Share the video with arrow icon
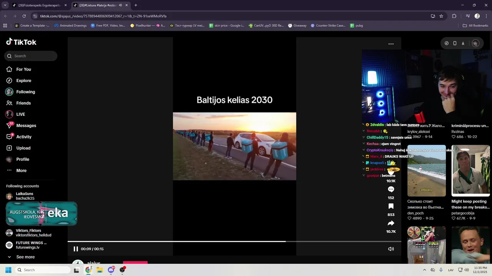The height and width of the screenshot is (276, 492). click(391, 223)
